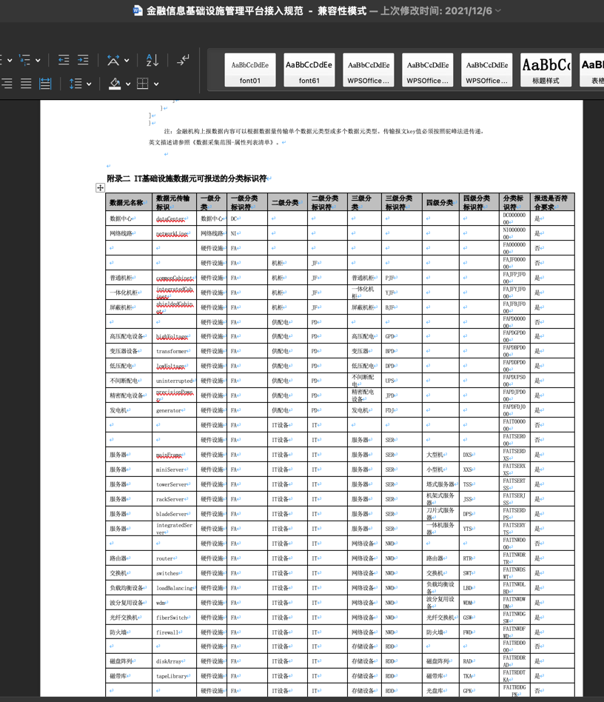Screen dimensions: 604x702
Task: Click the 报送是否符合要求 column header
Action: 552,202
